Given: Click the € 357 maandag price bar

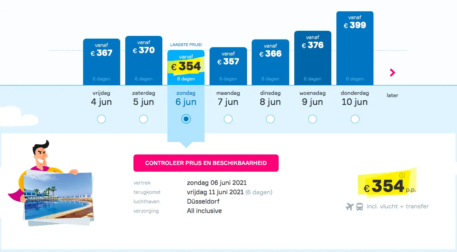Looking at the screenshot, I should (228, 66).
